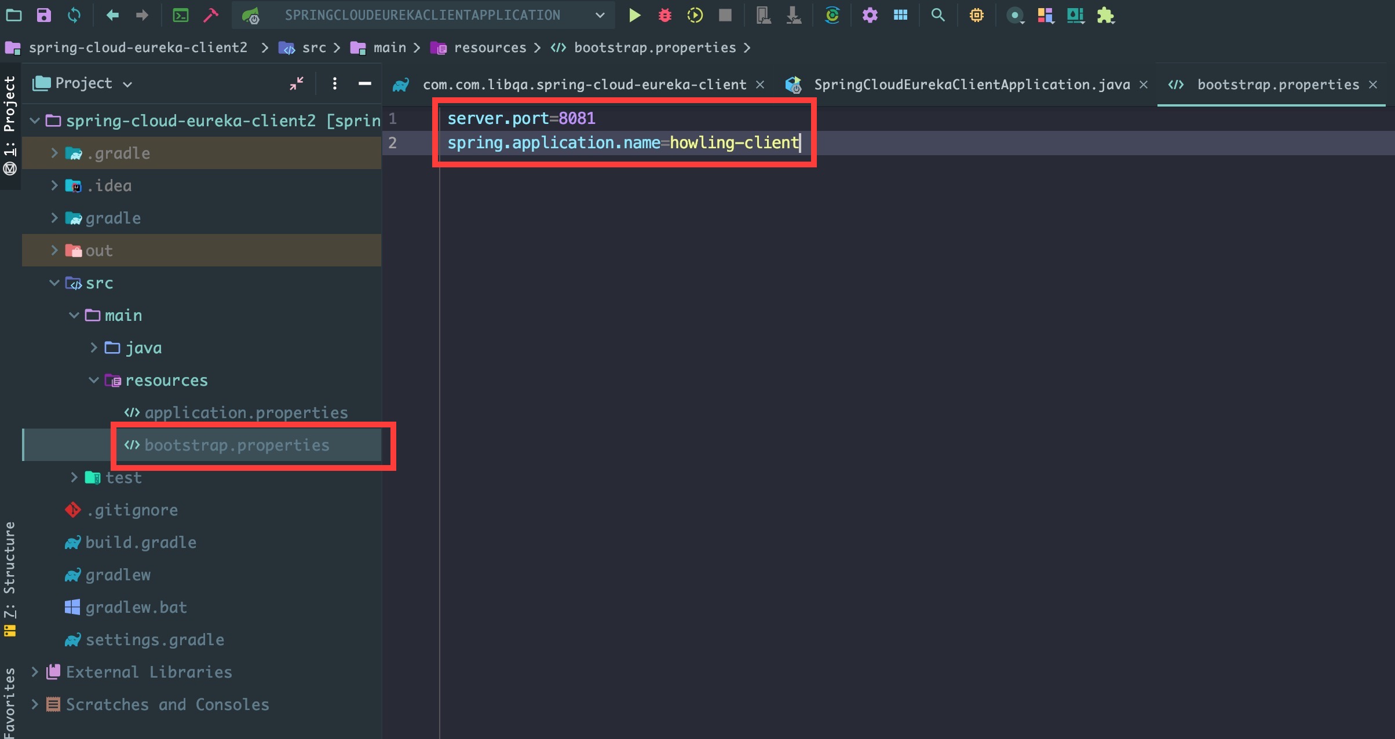Expand the java folder
This screenshot has width=1395, height=739.
coord(94,347)
